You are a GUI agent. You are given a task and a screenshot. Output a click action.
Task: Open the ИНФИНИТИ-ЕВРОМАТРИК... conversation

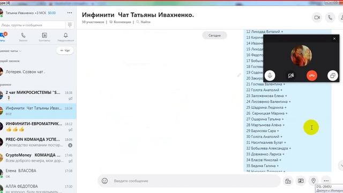[x=38, y=127]
